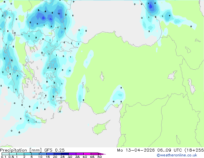
Task: Select the 10–15 mm legend swatch
Action: pyautogui.click(x=42, y=154)
